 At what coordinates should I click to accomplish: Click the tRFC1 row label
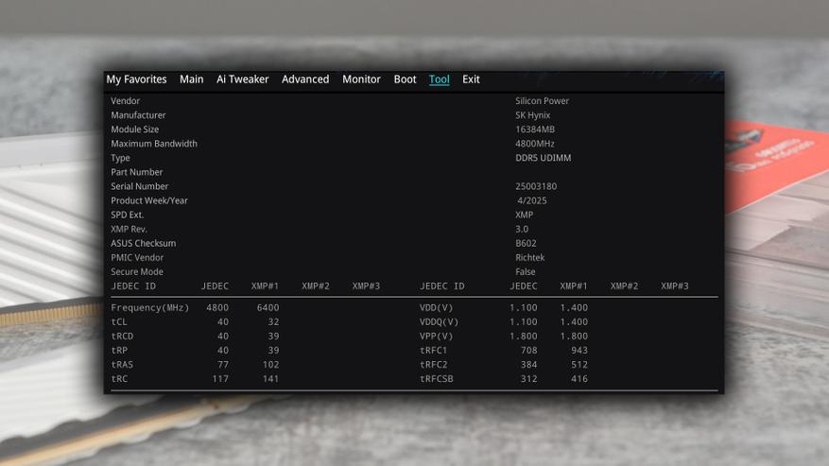point(434,351)
